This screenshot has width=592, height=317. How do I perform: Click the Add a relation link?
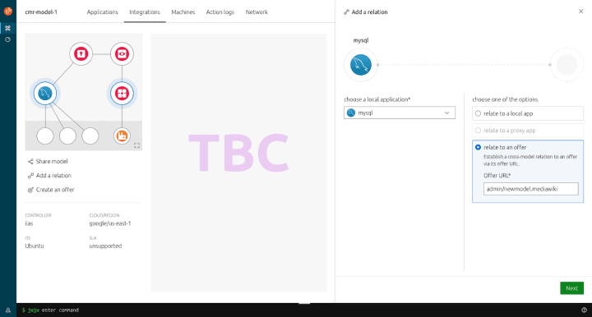[x=53, y=176]
